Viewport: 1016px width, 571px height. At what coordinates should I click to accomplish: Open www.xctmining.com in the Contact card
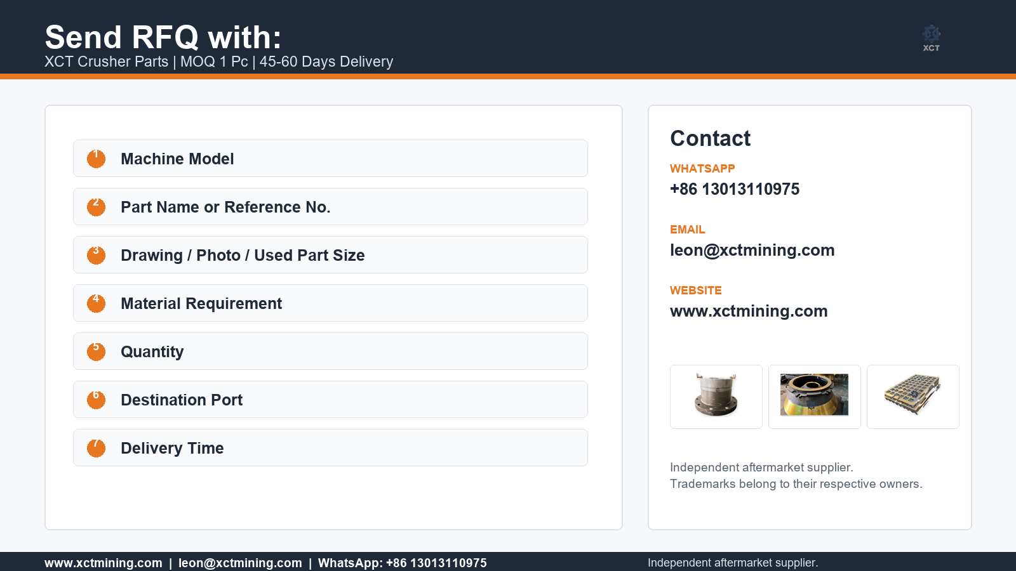pyautogui.click(x=749, y=311)
